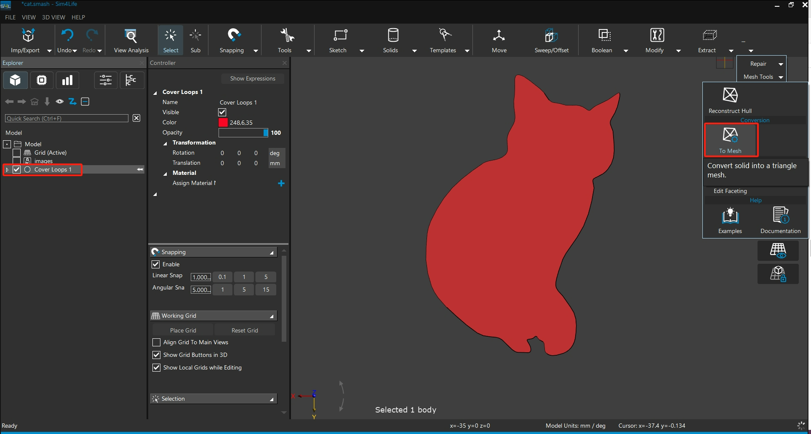Click the red Color swatch
Viewport: 811px width, 434px height.
point(223,123)
